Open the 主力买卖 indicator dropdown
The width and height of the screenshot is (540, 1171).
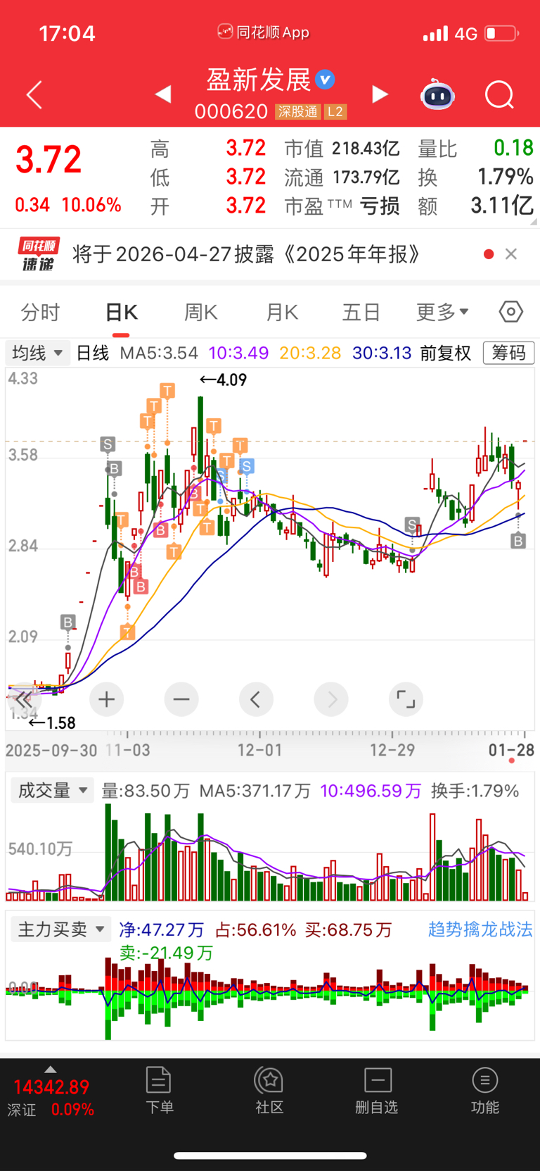(x=61, y=929)
